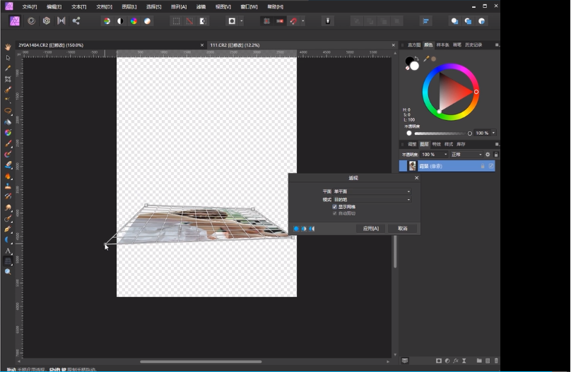Close the 111.CR2 document tab
571x372 pixels.
(x=394, y=45)
